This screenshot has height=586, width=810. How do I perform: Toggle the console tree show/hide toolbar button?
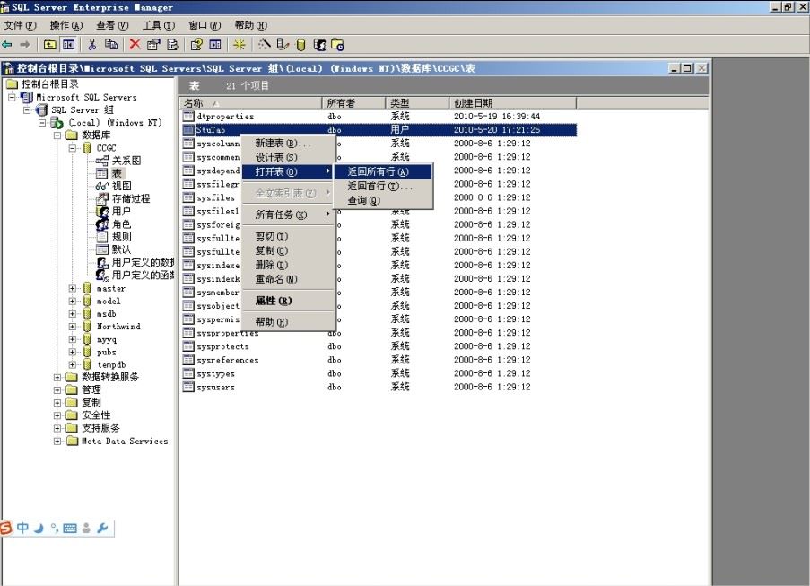(69, 45)
